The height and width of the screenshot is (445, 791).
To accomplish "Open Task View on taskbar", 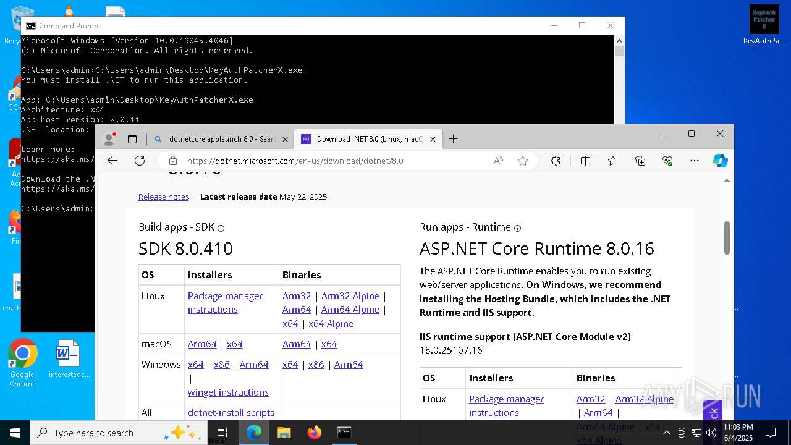I will pos(222,433).
